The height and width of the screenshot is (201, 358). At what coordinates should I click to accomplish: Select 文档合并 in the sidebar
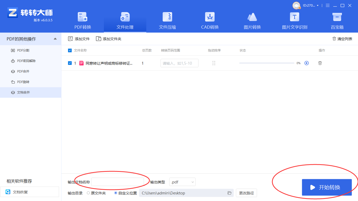point(31,92)
